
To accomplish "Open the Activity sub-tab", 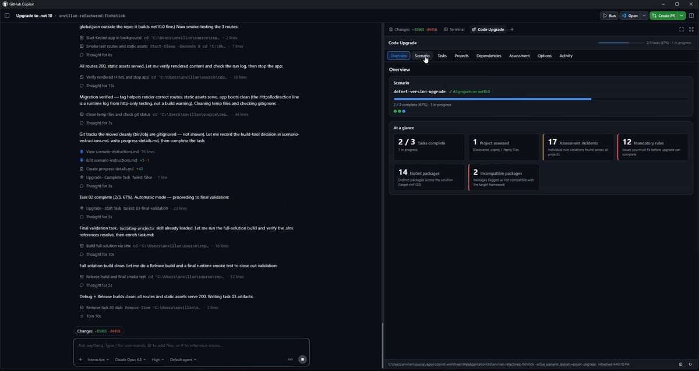I will pyautogui.click(x=566, y=56).
